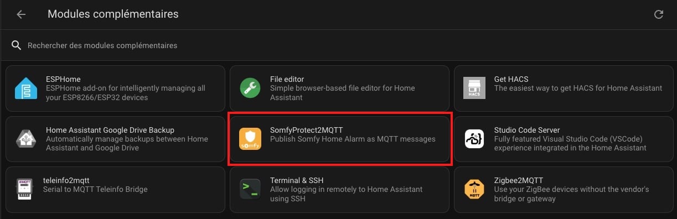Click the ESPHome blue house icon
The width and height of the screenshot is (677, 219).
(x=26, y=88)
